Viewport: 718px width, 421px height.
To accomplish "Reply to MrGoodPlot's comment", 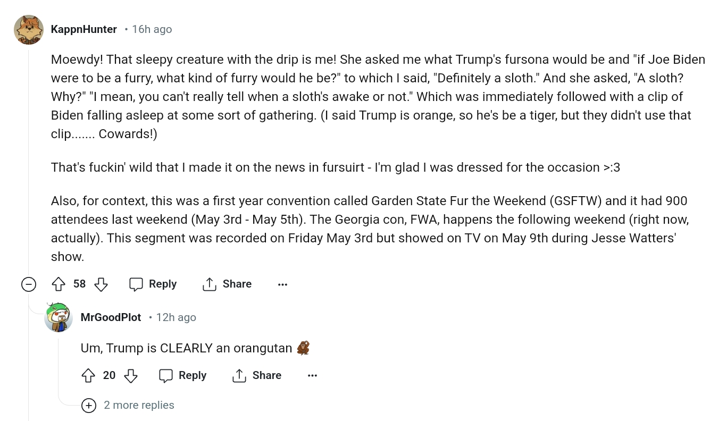I will coord(183,376).
